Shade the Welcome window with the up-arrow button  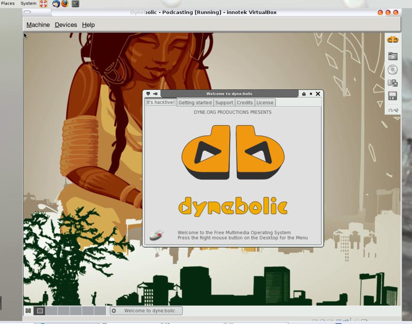pyautogui.click(x=304, y=94)
